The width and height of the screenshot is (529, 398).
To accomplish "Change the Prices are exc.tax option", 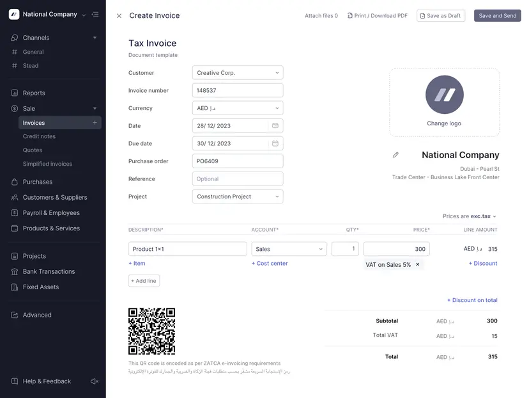I will [x=470, y=216].
